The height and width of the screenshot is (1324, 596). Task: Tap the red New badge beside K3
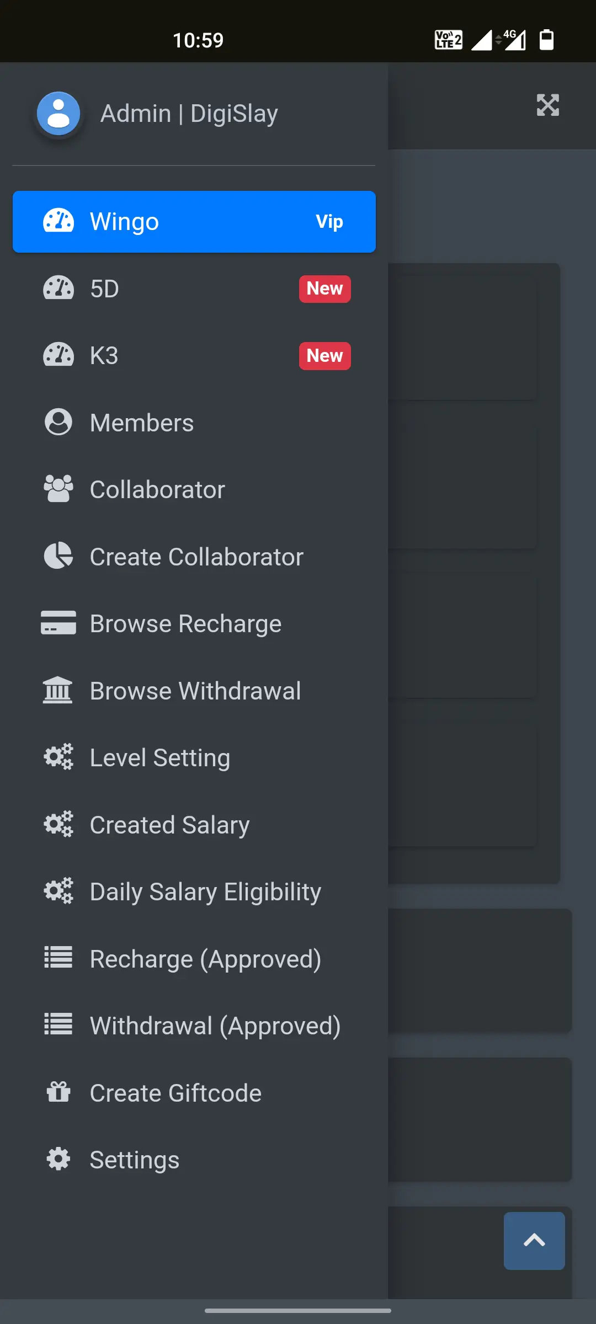coord(324,356)
